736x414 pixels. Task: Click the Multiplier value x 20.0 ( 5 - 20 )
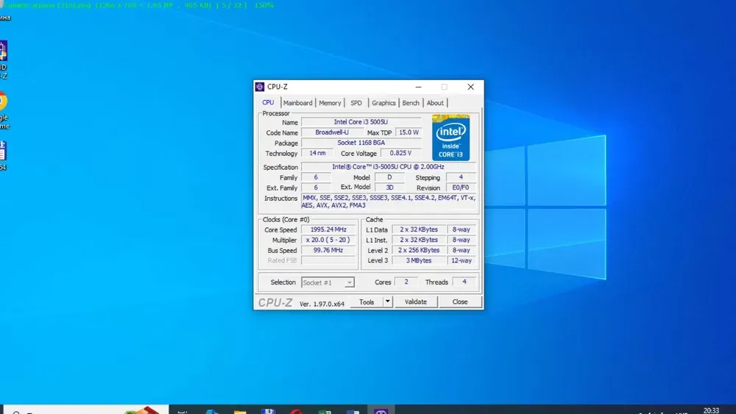click(328, 240)
